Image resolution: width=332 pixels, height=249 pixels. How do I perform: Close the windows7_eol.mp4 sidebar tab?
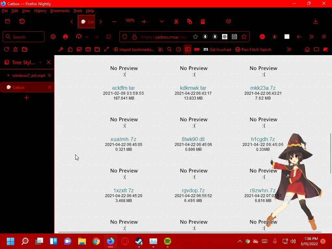pos(50,75)
